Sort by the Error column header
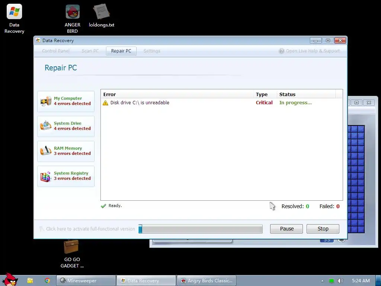 (x=177, y=94)
